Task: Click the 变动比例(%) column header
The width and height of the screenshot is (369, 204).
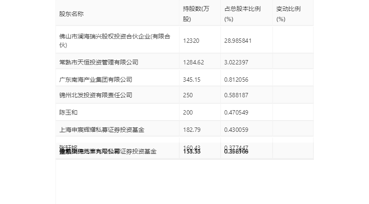Action: click(288, 14)
